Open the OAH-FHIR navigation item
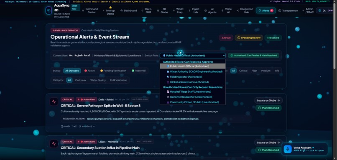 tap(147, 10)
